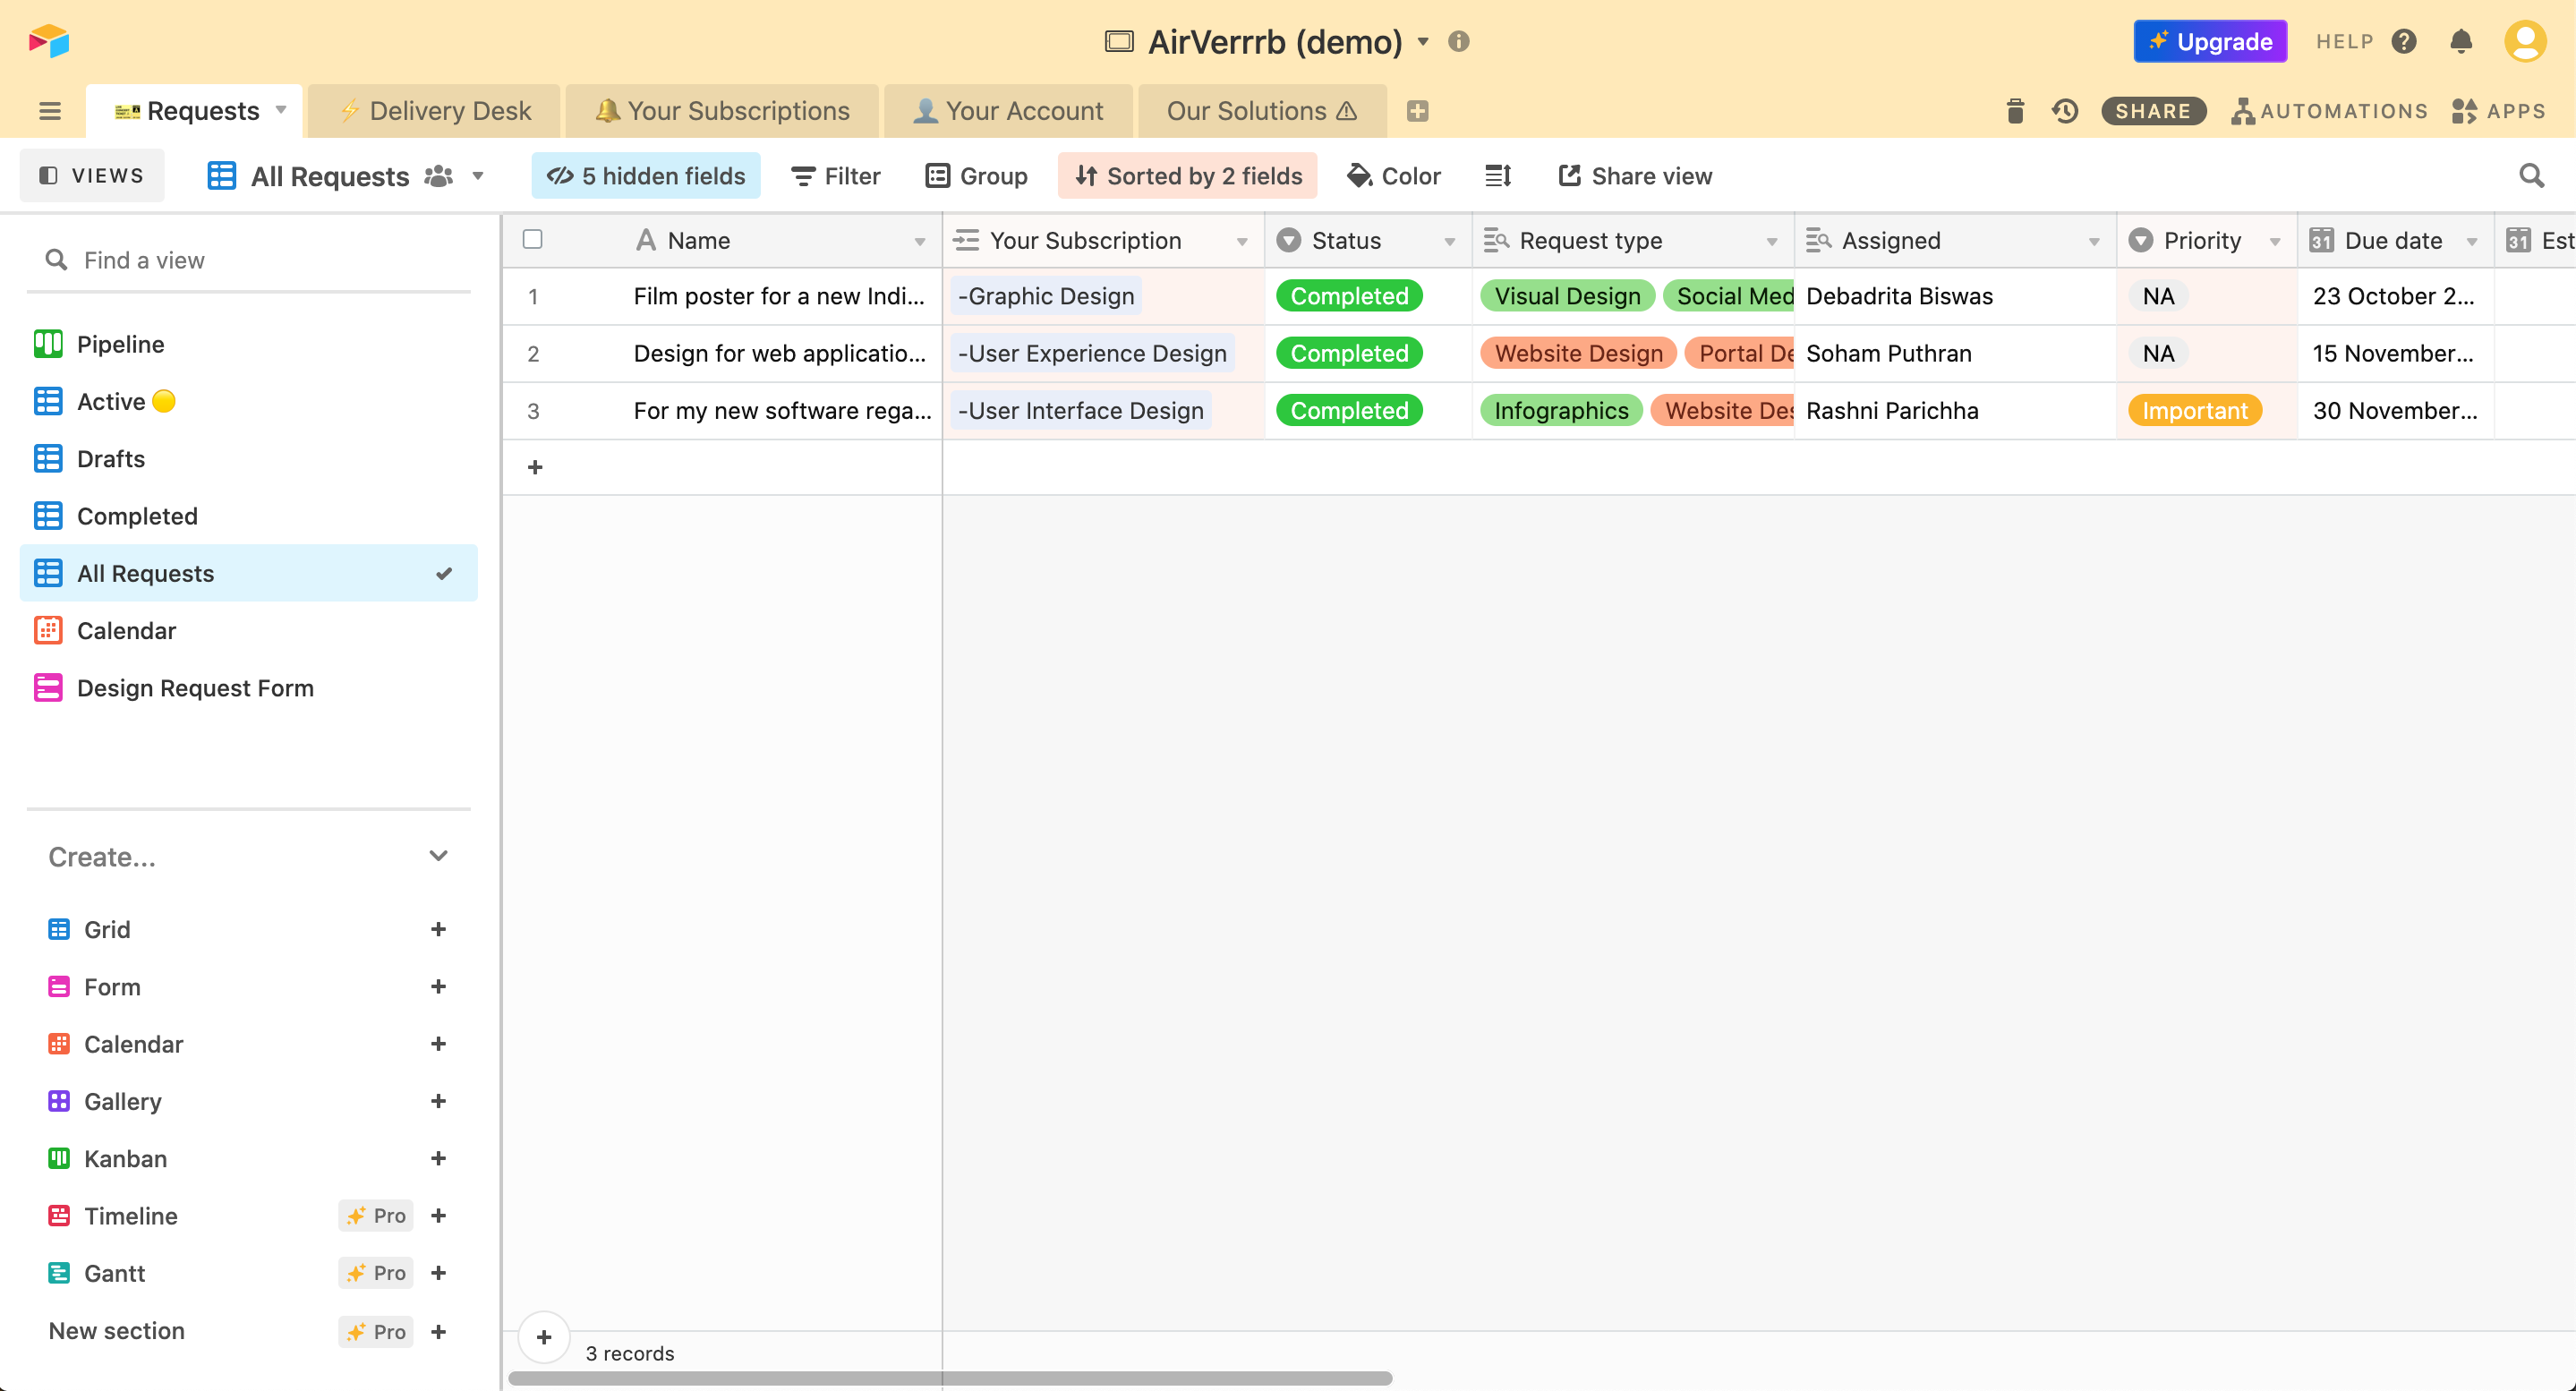Screen dimensions: 2576x1391
Task: Switch to the Delivery Desk tab
Action: [x=435, y=111]
